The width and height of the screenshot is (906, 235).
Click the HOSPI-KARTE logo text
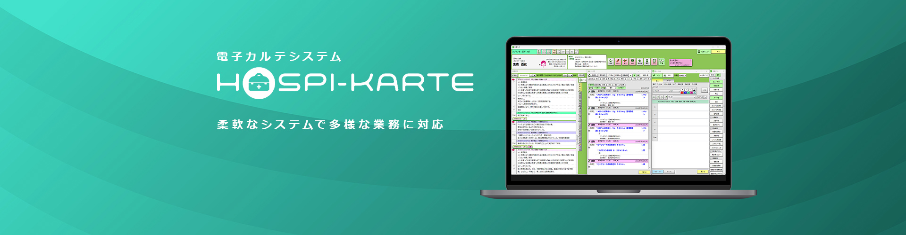pos(345,83)
